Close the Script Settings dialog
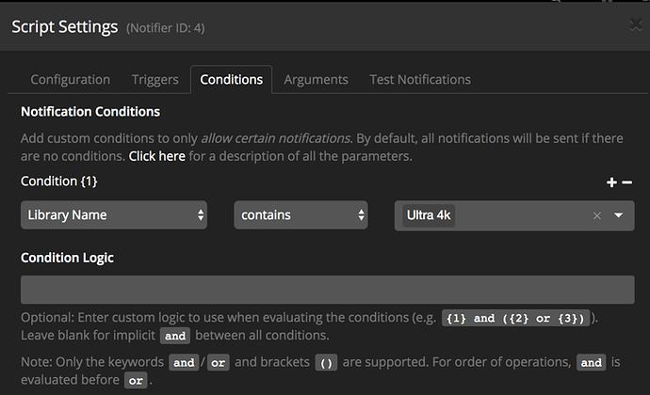Screen dimensions: 650x395 pyautogui.click(x=635, y=26)
